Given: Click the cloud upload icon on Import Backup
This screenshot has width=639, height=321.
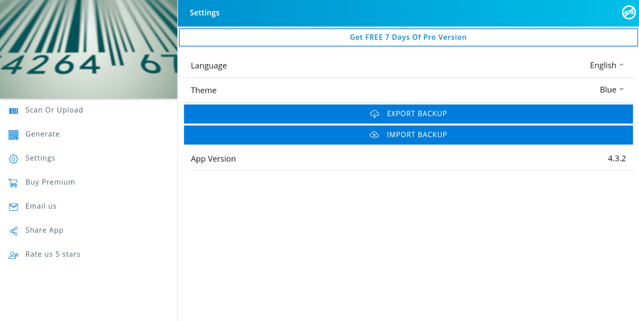Looking at the screenshot, I should (374, 135).
